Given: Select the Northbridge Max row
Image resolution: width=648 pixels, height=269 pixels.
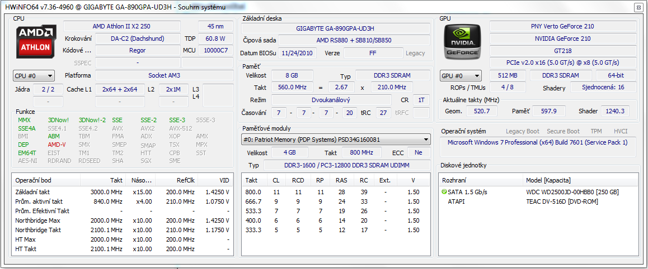Looking at the screenshot, I should (x=38, y=220).
